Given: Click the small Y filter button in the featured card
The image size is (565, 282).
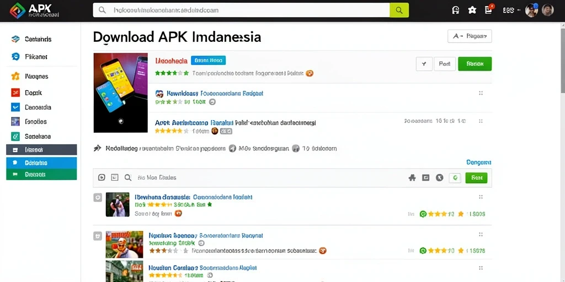Looking at the screenshot, I should (424, 64).
